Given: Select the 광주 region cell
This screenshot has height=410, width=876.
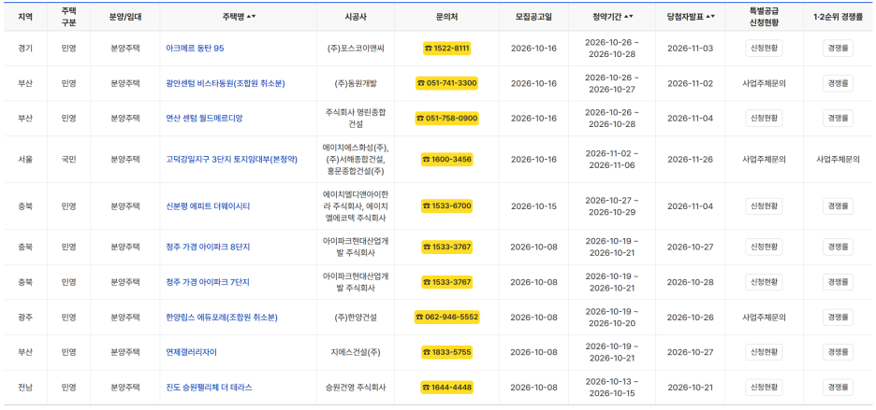Looking at the screenshot, I should point(25,318).
